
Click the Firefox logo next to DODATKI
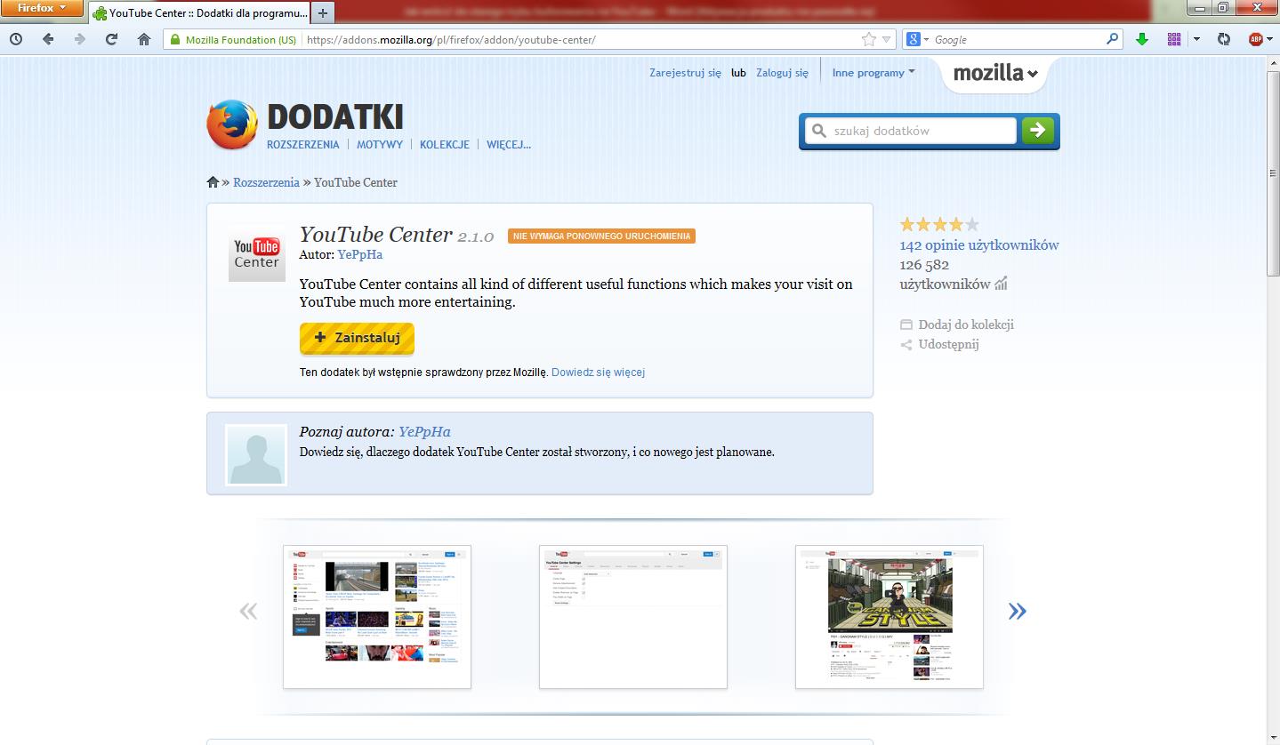point(232,124)
